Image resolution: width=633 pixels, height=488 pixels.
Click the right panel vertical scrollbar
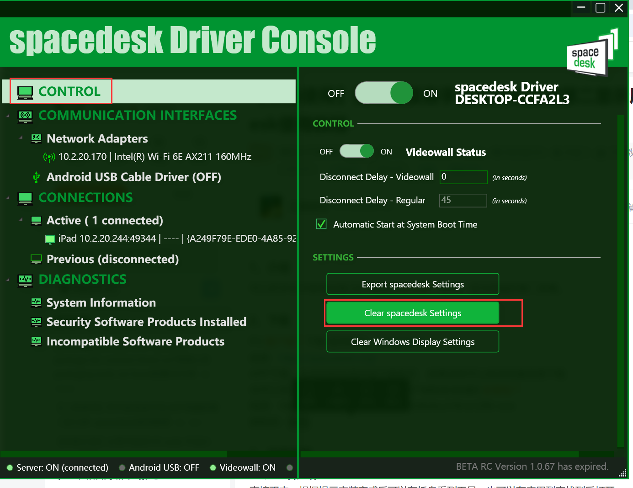click(620, 281)
